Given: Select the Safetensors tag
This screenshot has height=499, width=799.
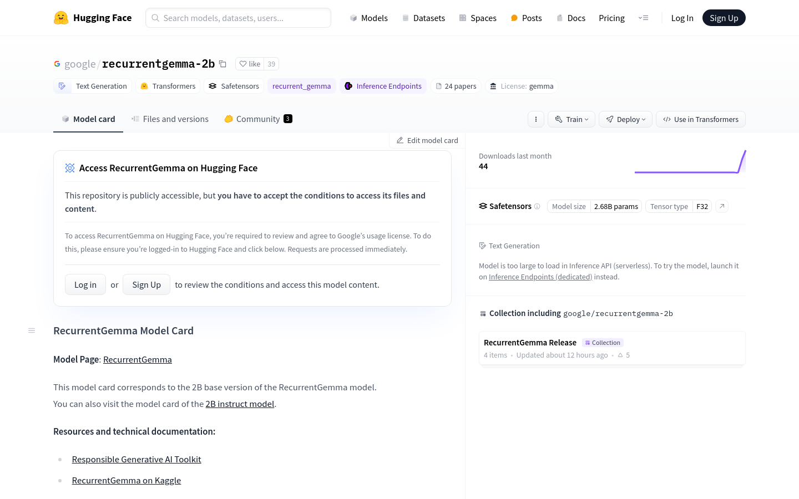Looking at the screenshot, I should click(234, 86).
